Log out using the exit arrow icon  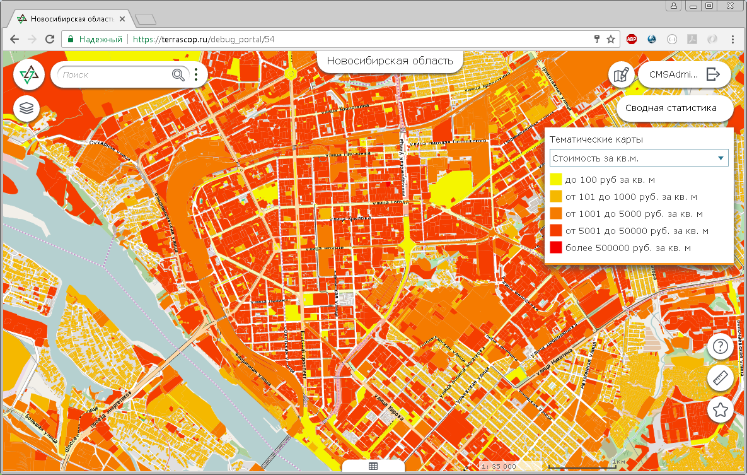point(713,74)
